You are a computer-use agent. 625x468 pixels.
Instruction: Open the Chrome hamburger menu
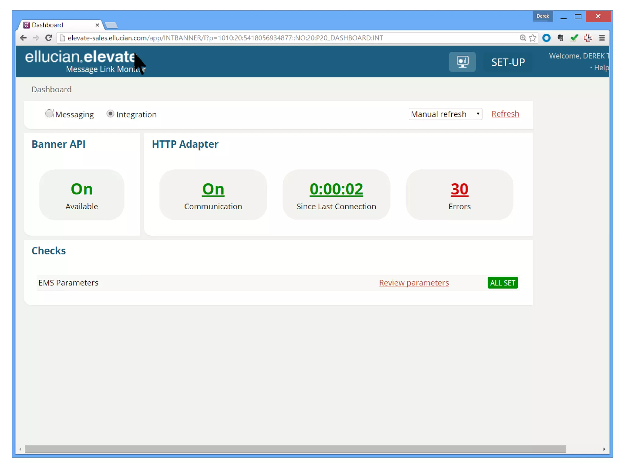pos(602,38)
